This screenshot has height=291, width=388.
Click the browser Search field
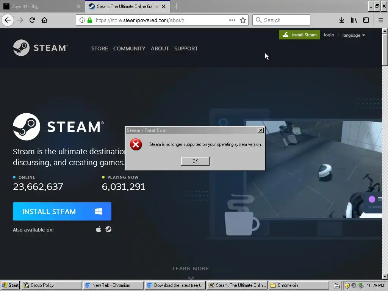[x=281, y=20]
